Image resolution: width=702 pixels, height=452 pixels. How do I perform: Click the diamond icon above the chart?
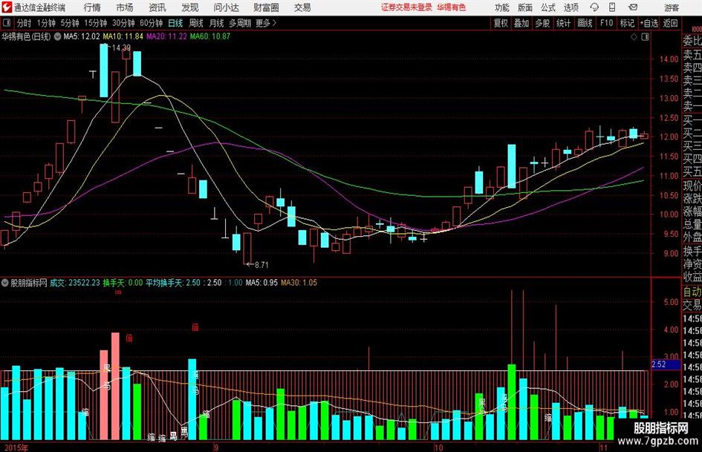click(634, 36)
